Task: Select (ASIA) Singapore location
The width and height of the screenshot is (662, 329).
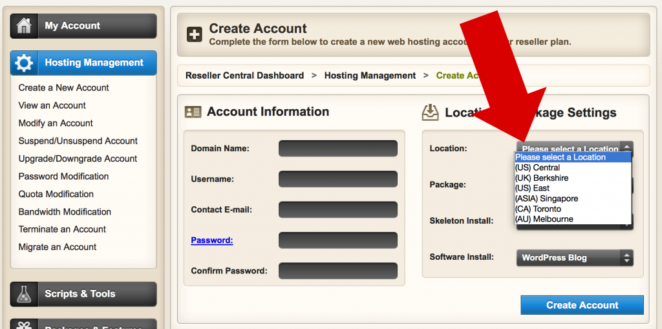Action: 573,198
